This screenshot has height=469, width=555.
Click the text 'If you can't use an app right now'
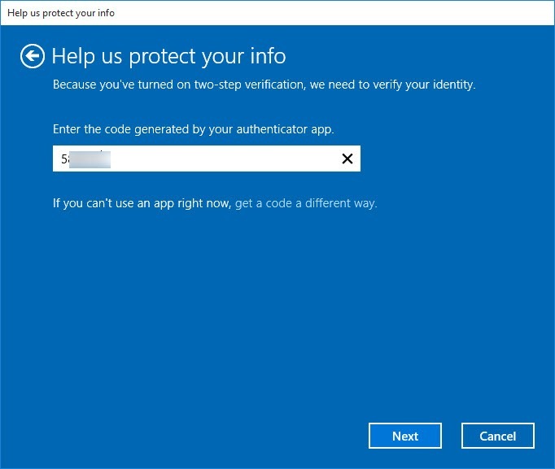click(x=142, y=203)
